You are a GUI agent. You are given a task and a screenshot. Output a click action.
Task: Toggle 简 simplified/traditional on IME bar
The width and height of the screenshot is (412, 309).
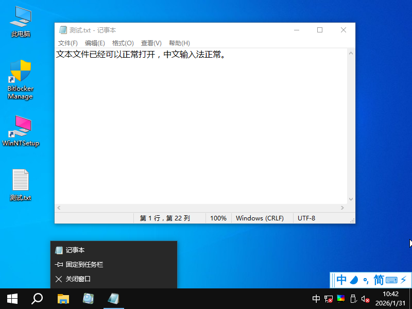coord(379,280)
